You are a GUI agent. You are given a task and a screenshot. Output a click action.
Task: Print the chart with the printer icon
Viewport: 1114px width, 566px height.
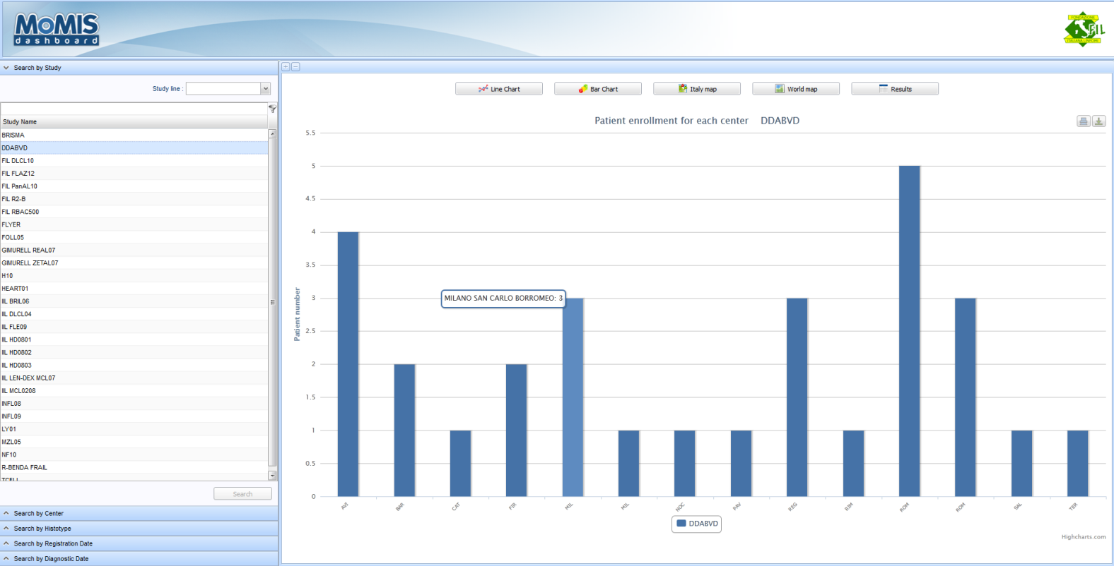1083,121
